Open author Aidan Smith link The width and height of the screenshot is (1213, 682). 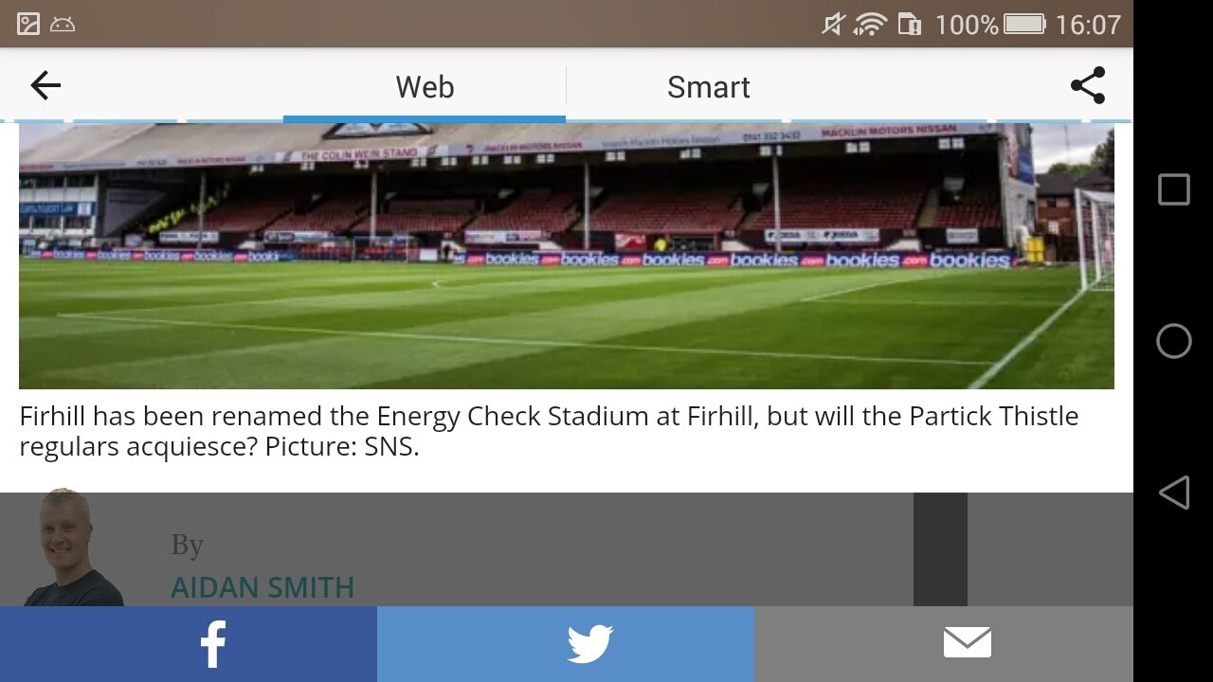(263, 587)
